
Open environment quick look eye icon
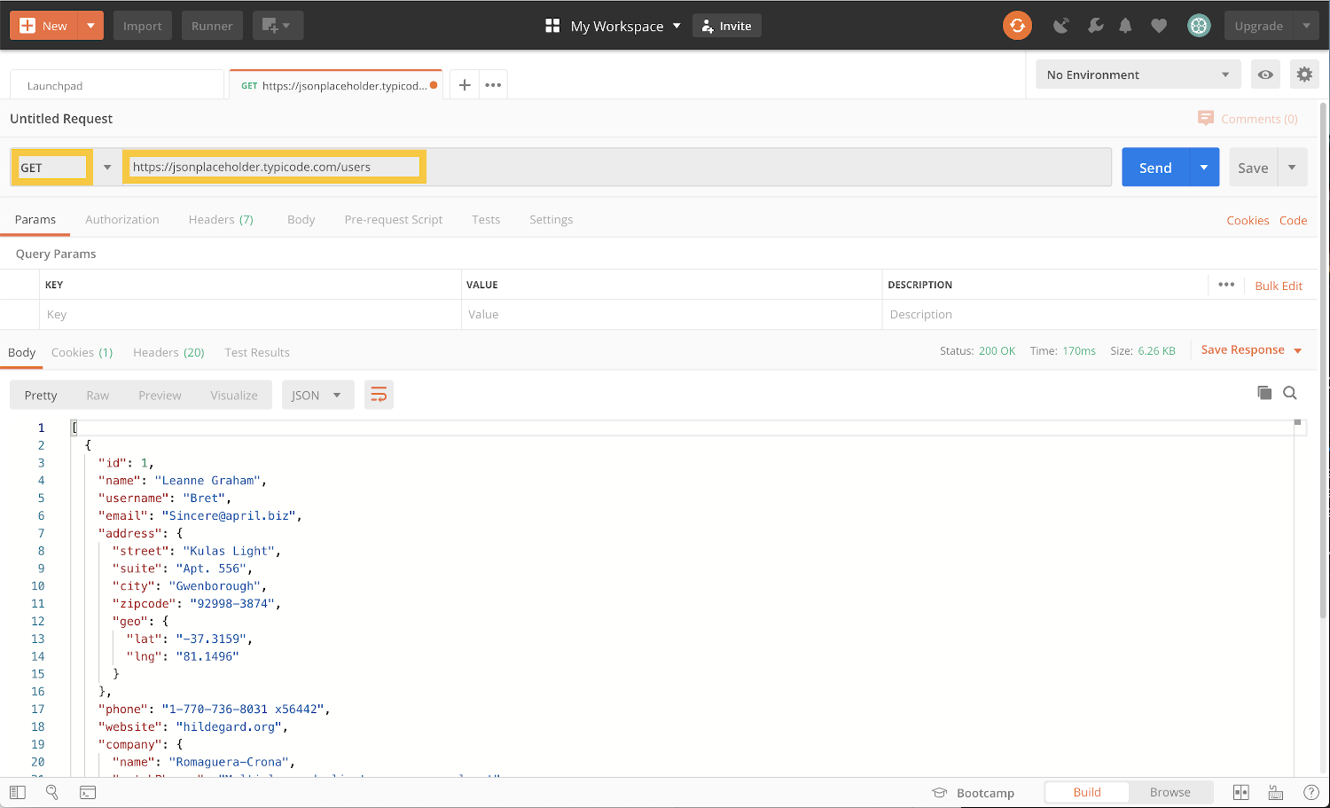point(1265,75)
